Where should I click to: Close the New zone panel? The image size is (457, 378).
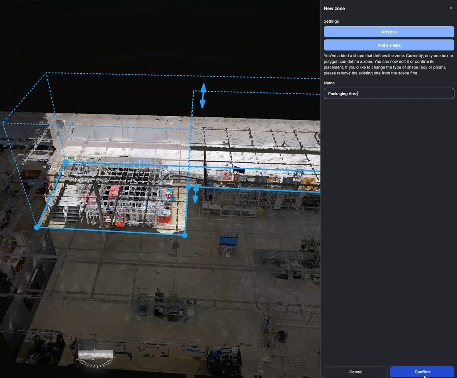click(x=451, y=8)
